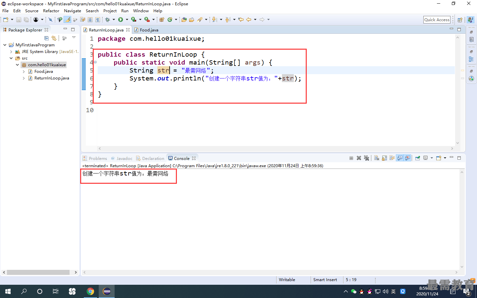Click the Search flashlight toolbar icon

click(x=200, y=20)
